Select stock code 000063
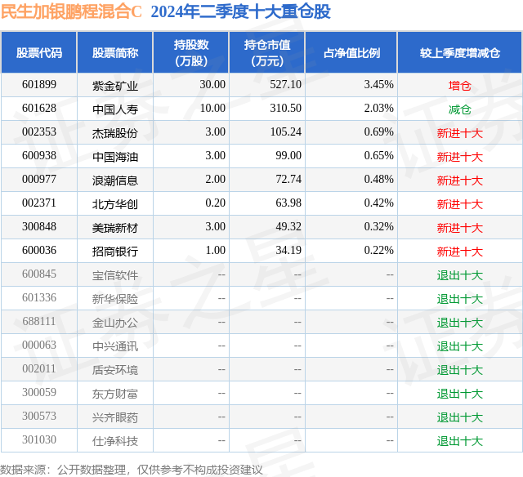 point(39,345)
